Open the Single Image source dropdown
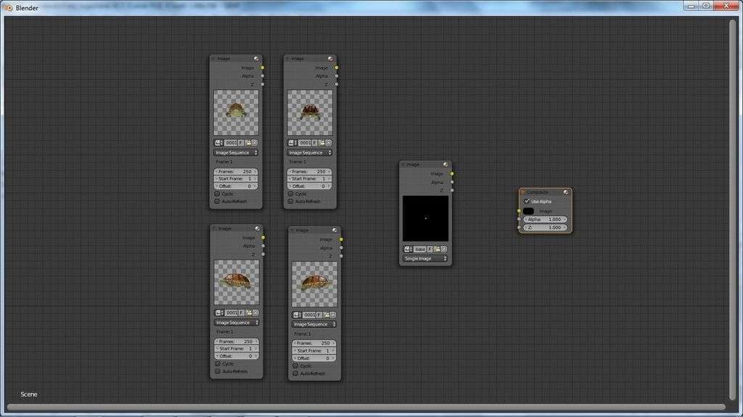This screenshot has width=743, height=417. click(425, 258)
